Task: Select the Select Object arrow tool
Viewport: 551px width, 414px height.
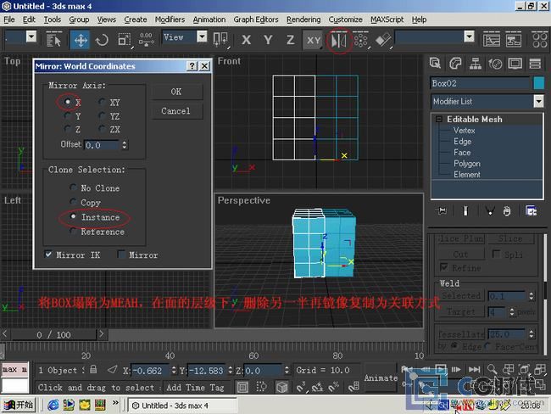Action: pyautogui.click(x=53, y=39)
